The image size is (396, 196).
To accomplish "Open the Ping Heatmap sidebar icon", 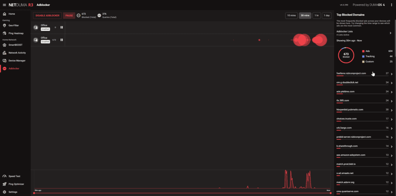I will pos(5,33).
